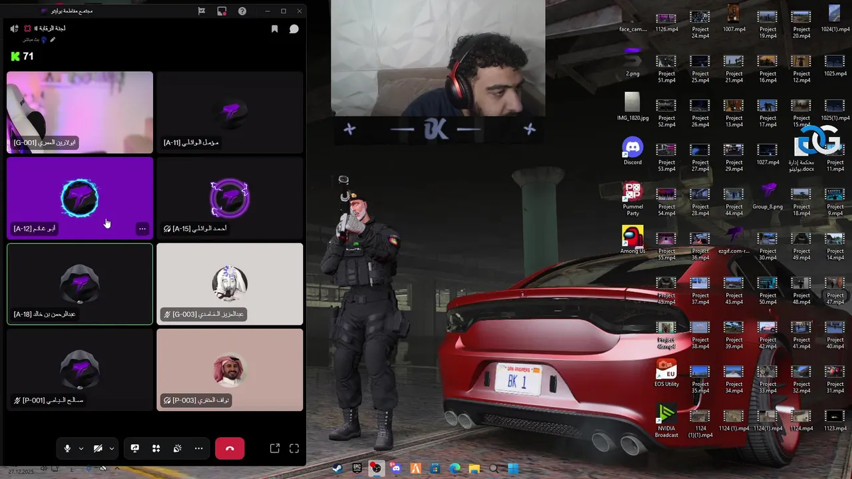Screen dimensions: 852x479
Task: Open the chat bubble icon in call header
Action: coord(294,29)
